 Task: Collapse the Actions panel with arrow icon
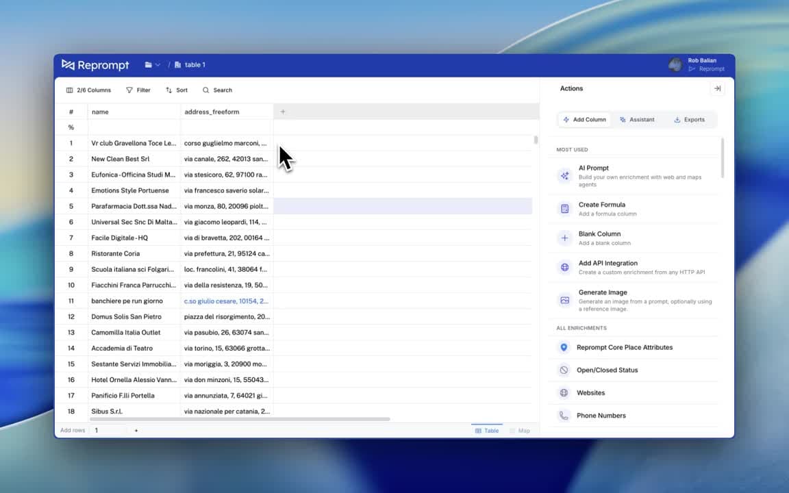[x=717, y=88]
